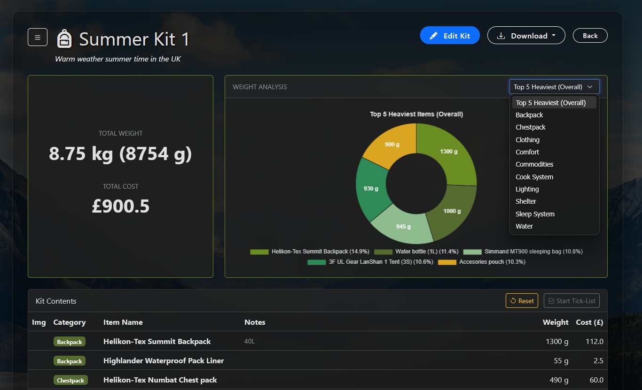Click the Edit Kit pencil button
Screen dimensions: 642x390
[449, 36]
